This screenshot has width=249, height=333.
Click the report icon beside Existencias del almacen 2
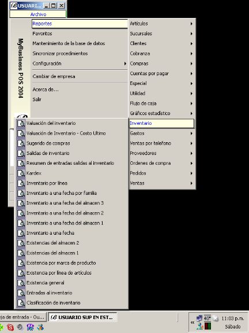tap(21, 243)
